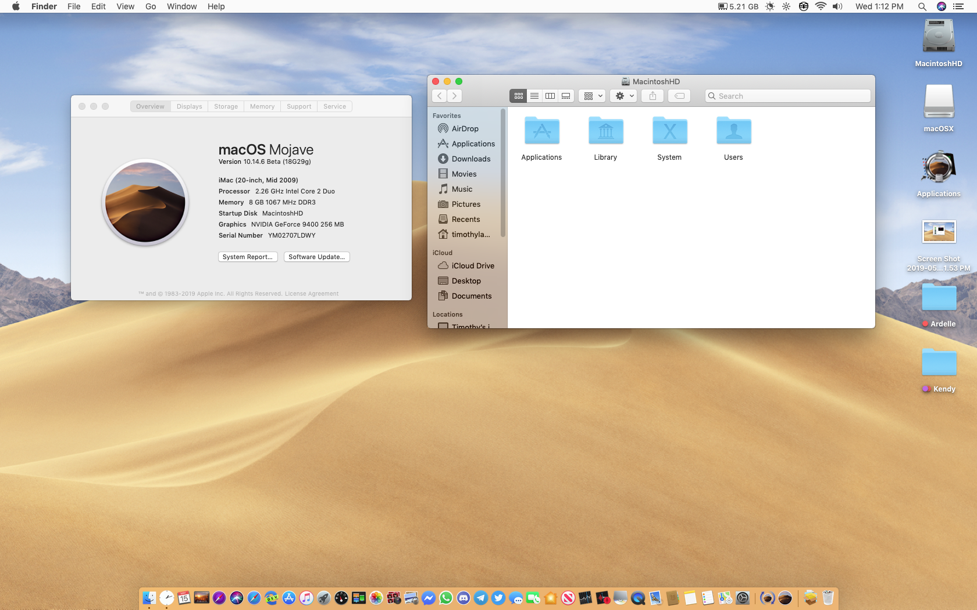The width and height of the screenshot is (977, 610).
Task: Click the Finder Search field
Action: coord(788,96)
